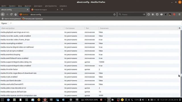Click the yellow warning icon in system tray
Viewport: 182px width, 102px height.
[122, 100]
